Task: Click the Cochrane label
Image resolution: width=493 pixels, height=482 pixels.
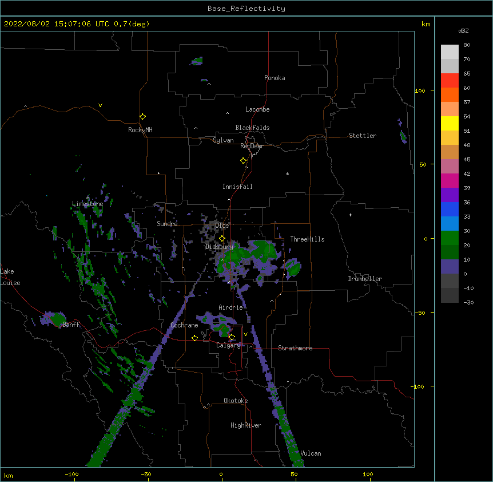Action: (184, 325)
